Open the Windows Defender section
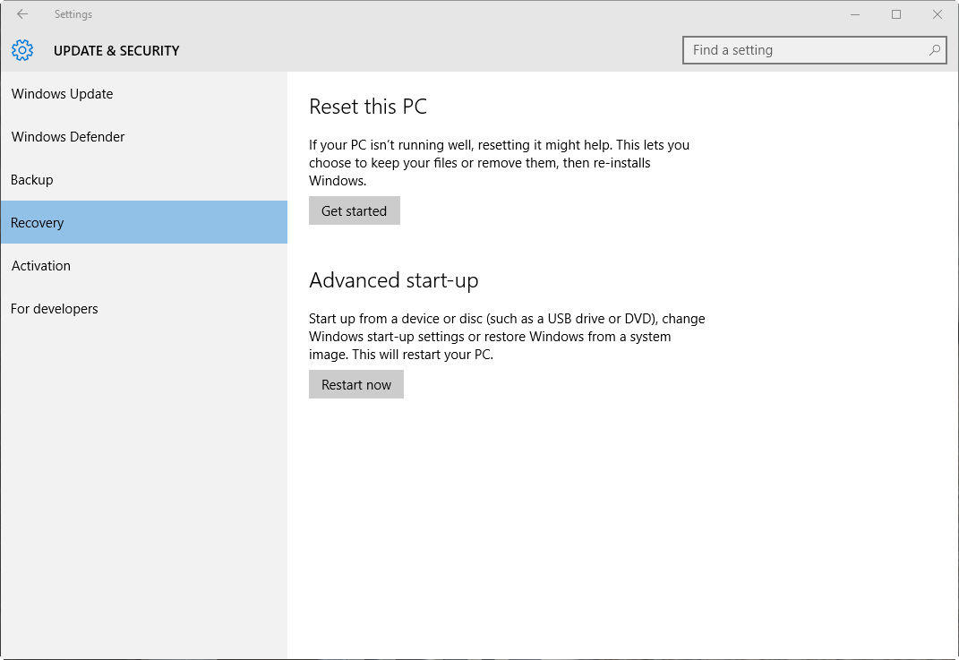This screenshot has width=959, height=660. pyautogui.click(x=144, y=136)
